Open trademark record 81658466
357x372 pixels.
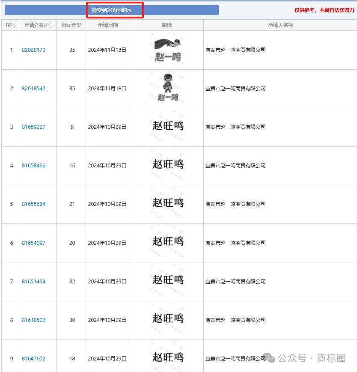33,166
